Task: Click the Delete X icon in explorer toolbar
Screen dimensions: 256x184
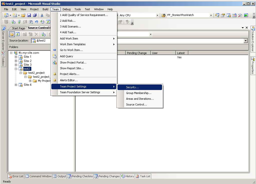Action: (x=36, y=34)
